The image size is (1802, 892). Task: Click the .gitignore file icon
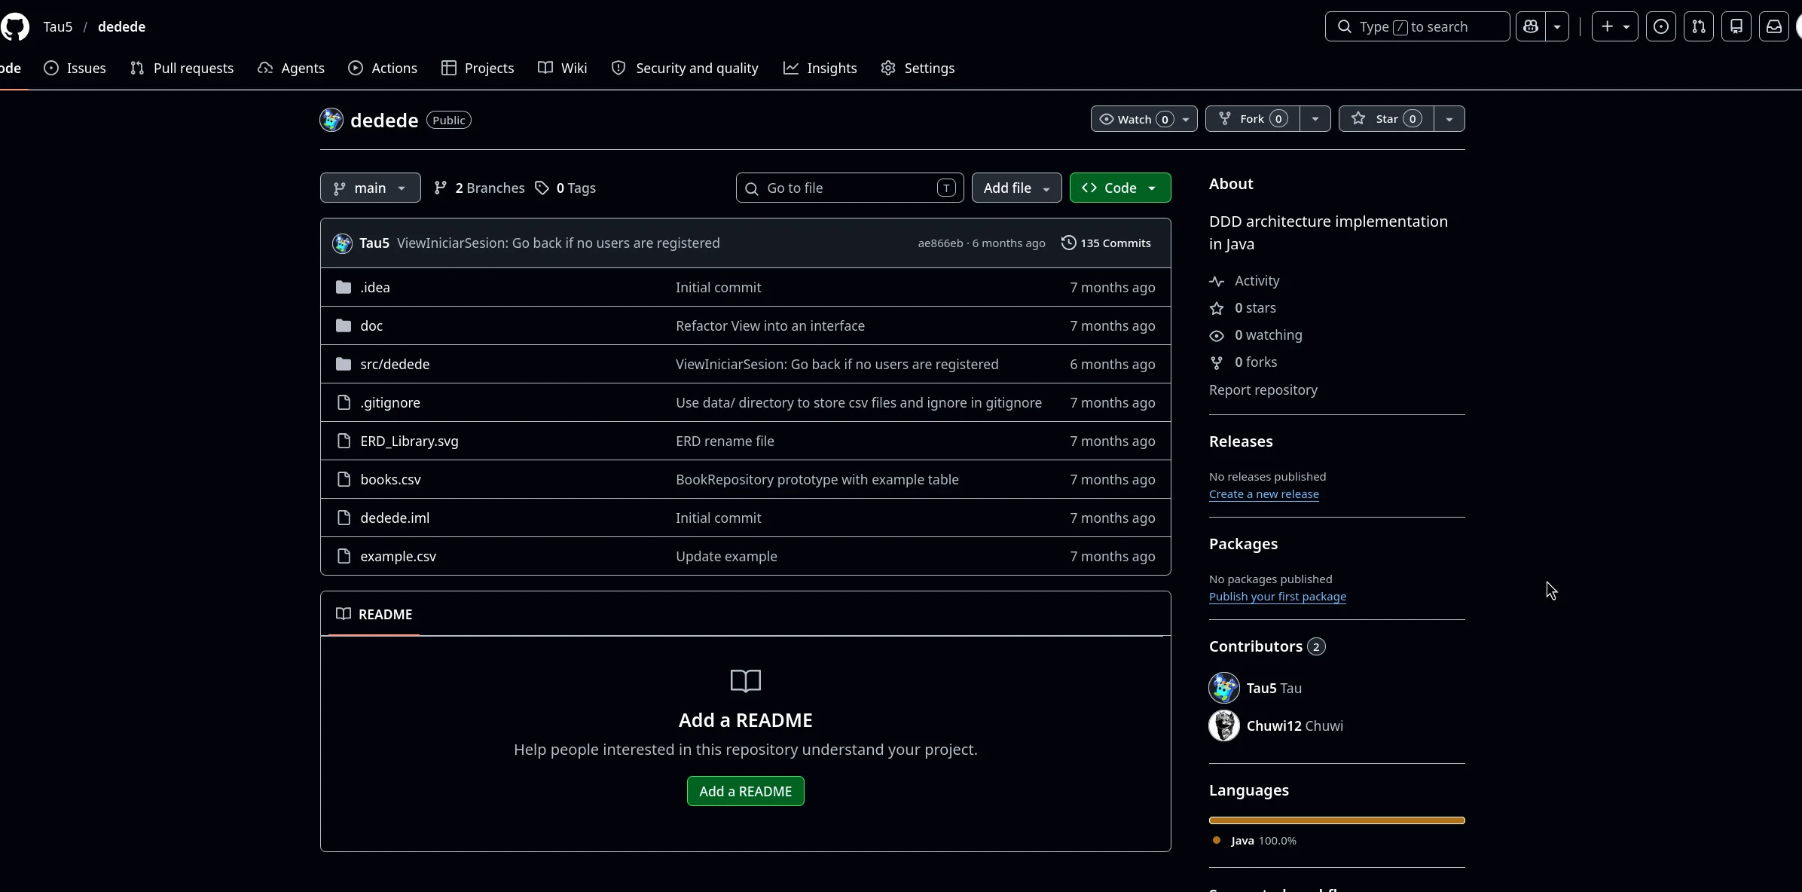[344, 402]
